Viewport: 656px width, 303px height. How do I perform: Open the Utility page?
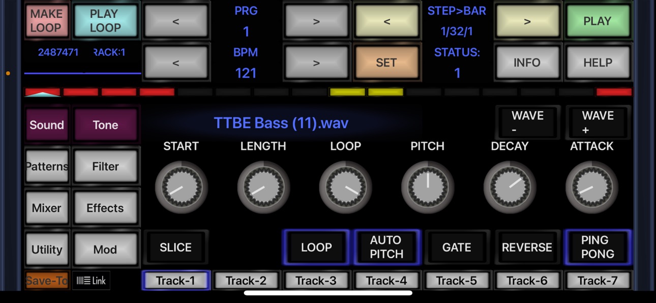tap(47, 250)
